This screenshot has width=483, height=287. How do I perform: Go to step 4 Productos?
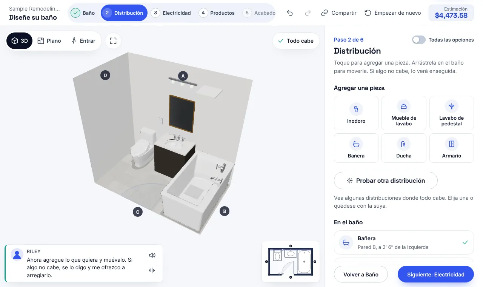click(217, 13)
